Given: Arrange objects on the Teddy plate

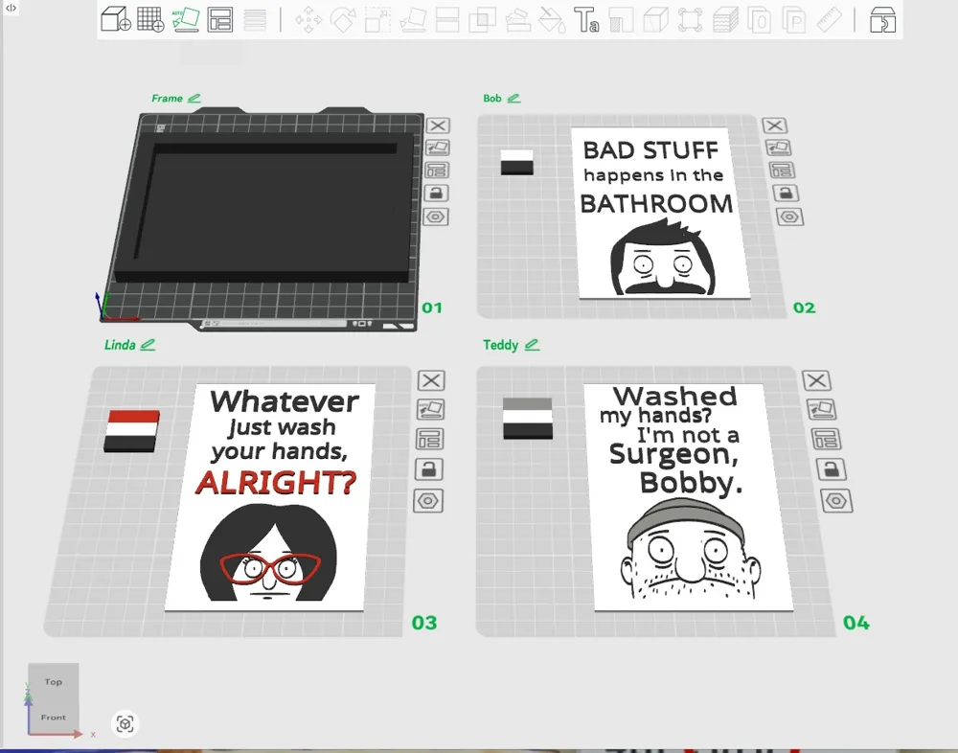Looking at the screenshot, I should click(x=826, y=439).
